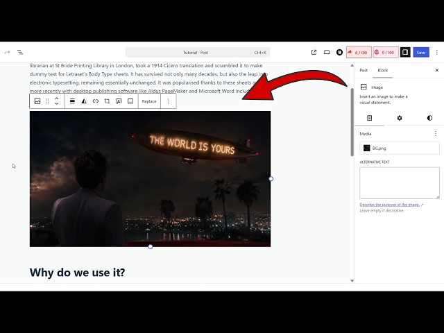Toggle the add caption icon
This screenshot has height=333, width=444.
130,101
